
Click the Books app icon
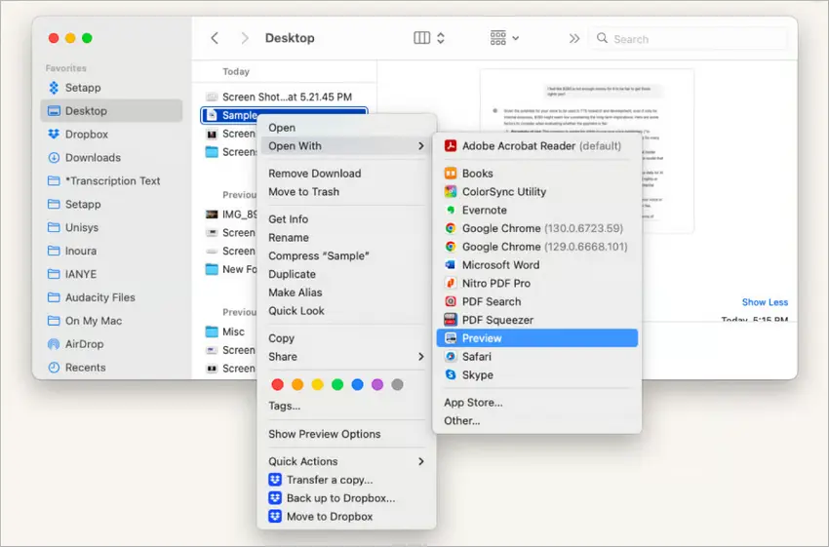[451, 174]
